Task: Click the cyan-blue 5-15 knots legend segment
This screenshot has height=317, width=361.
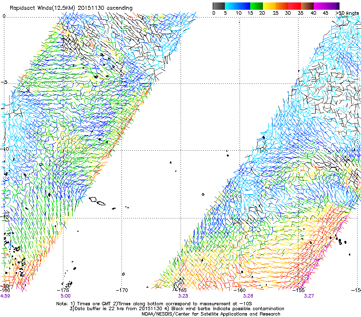Action: (238, 6)
